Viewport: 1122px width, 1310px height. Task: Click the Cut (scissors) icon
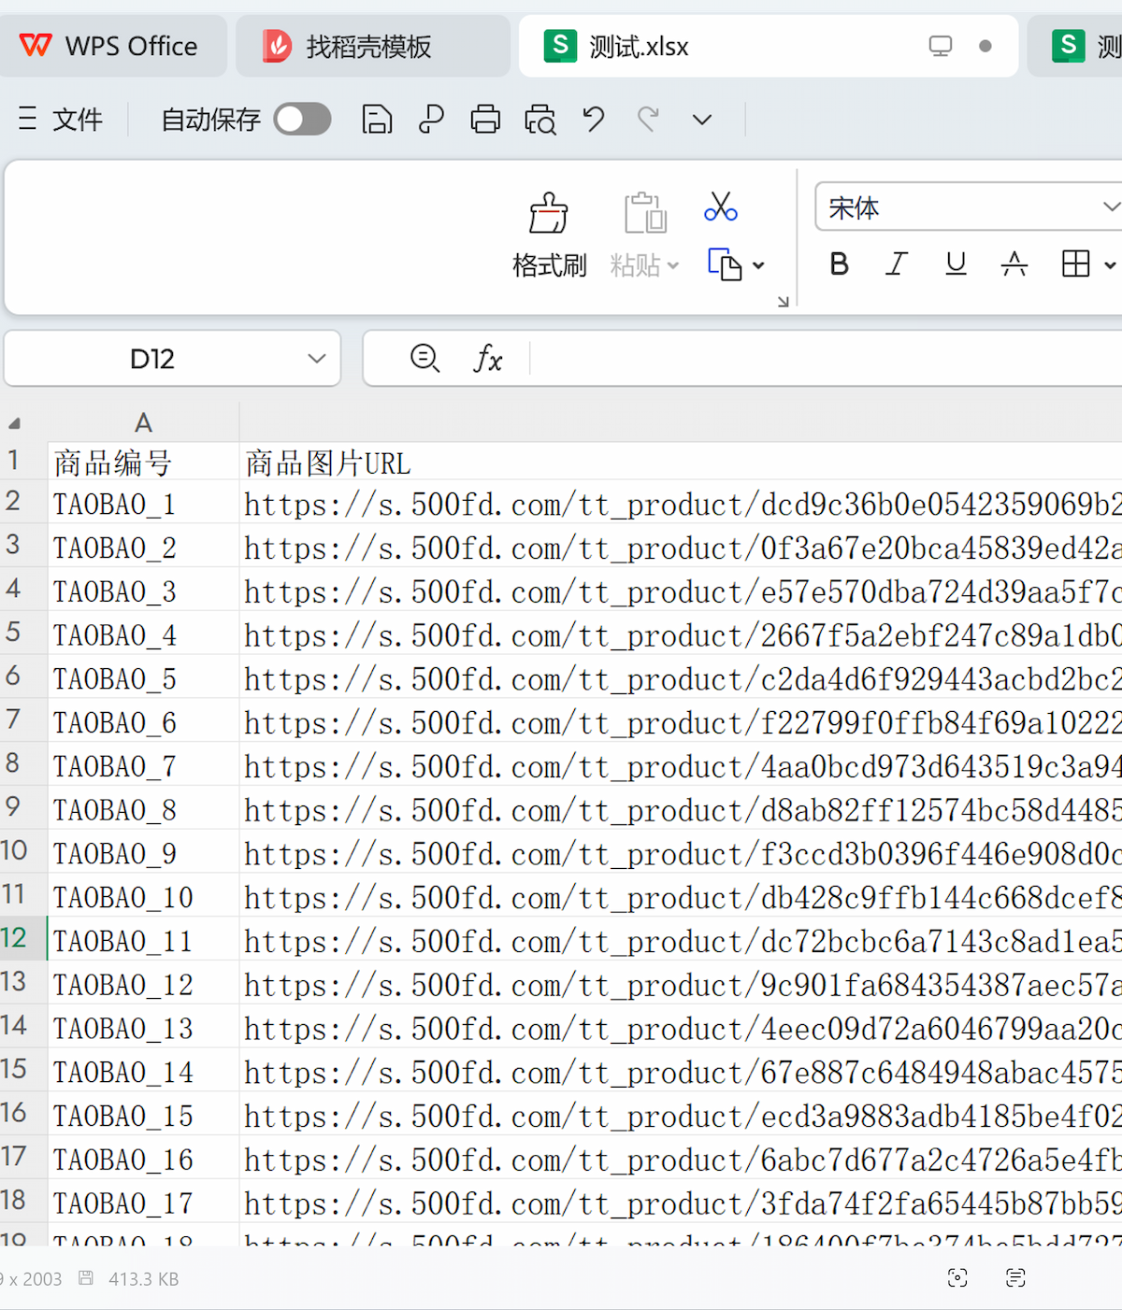pyautogui.click(x=720, y=207)
